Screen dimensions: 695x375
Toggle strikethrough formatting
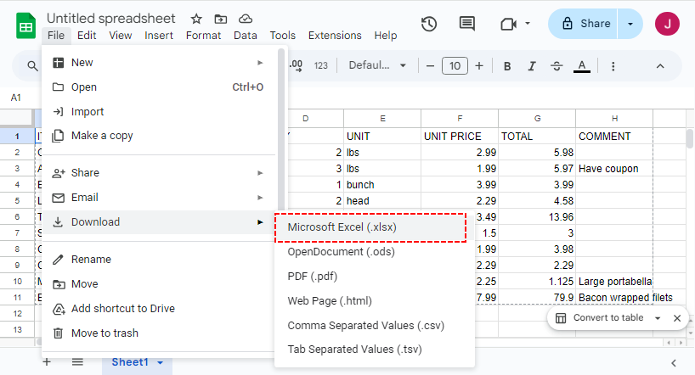click(x=557, y=66)
